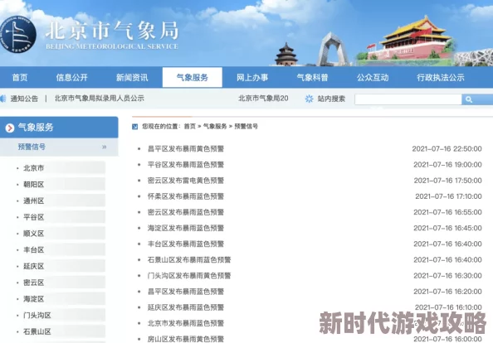Click the 北京市气象局 banner title
The width and height of the screenshot is (493, 343).
pyautogui.click(x=112, y=31)
